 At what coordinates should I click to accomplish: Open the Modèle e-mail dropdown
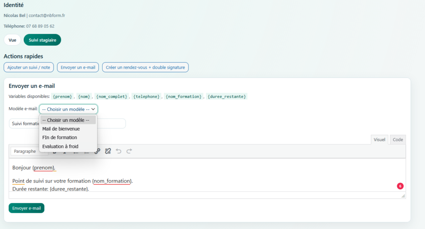coord(68,109)
